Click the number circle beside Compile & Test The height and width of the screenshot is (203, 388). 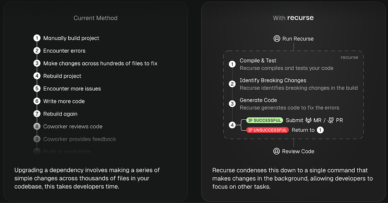tap(232, 64)
